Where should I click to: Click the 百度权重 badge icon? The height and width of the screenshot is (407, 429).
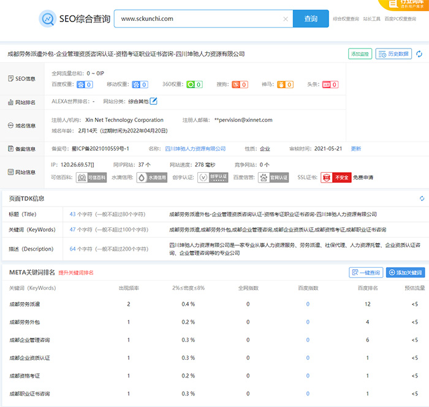(x=85, y=85)
